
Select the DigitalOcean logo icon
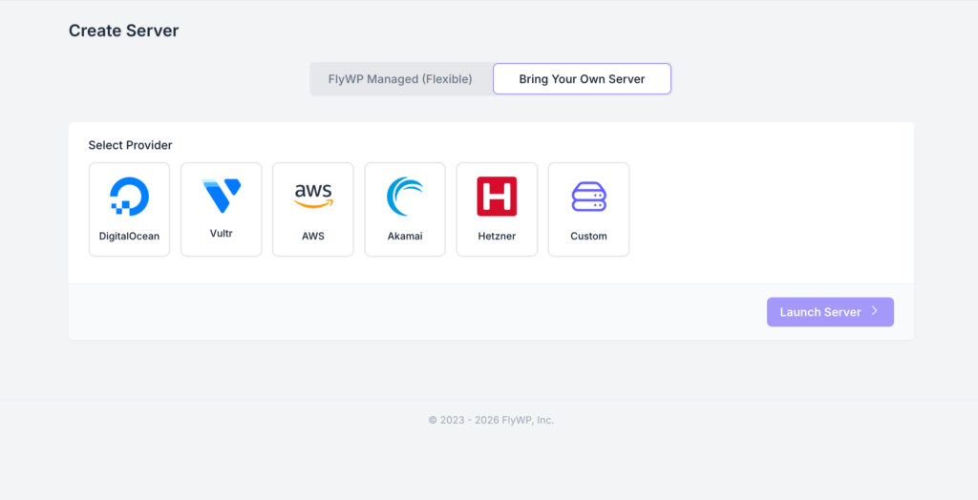[x=129, y=197]
